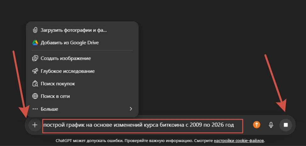The height and width of the screenshot is (146, 306).
Task: Stop generation with the square button
Action: point(286,125)
